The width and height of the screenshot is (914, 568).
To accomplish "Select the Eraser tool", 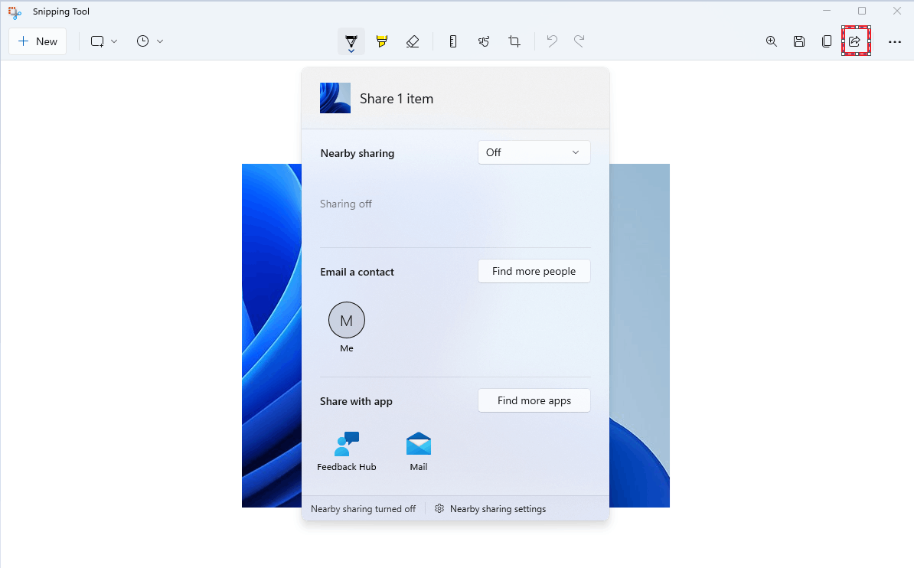I will pyautogui.click(x=413, y=41).
